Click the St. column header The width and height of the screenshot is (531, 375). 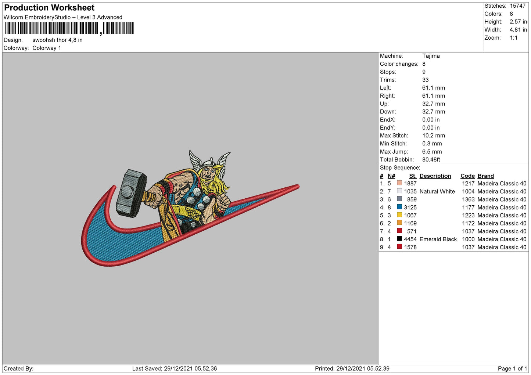[413, 176]
